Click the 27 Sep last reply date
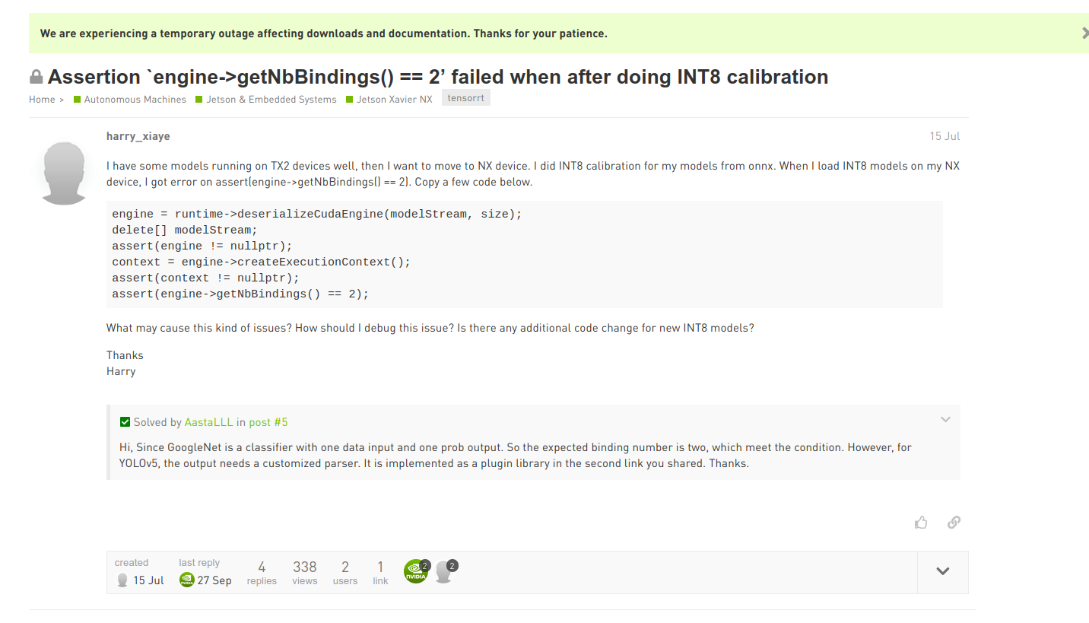 [215, 580]
